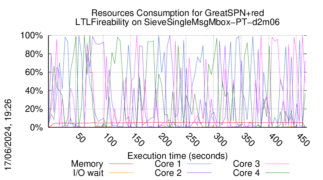Click the 250 x-axis tick label
Viewport: 323px width, 180px height.
coord(193,140)
